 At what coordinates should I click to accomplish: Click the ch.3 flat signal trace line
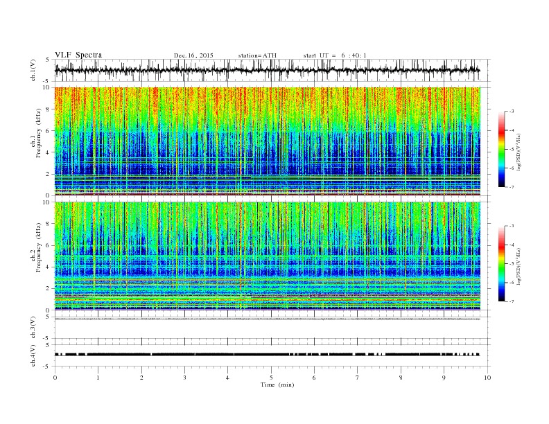click(x=268, y=319)
